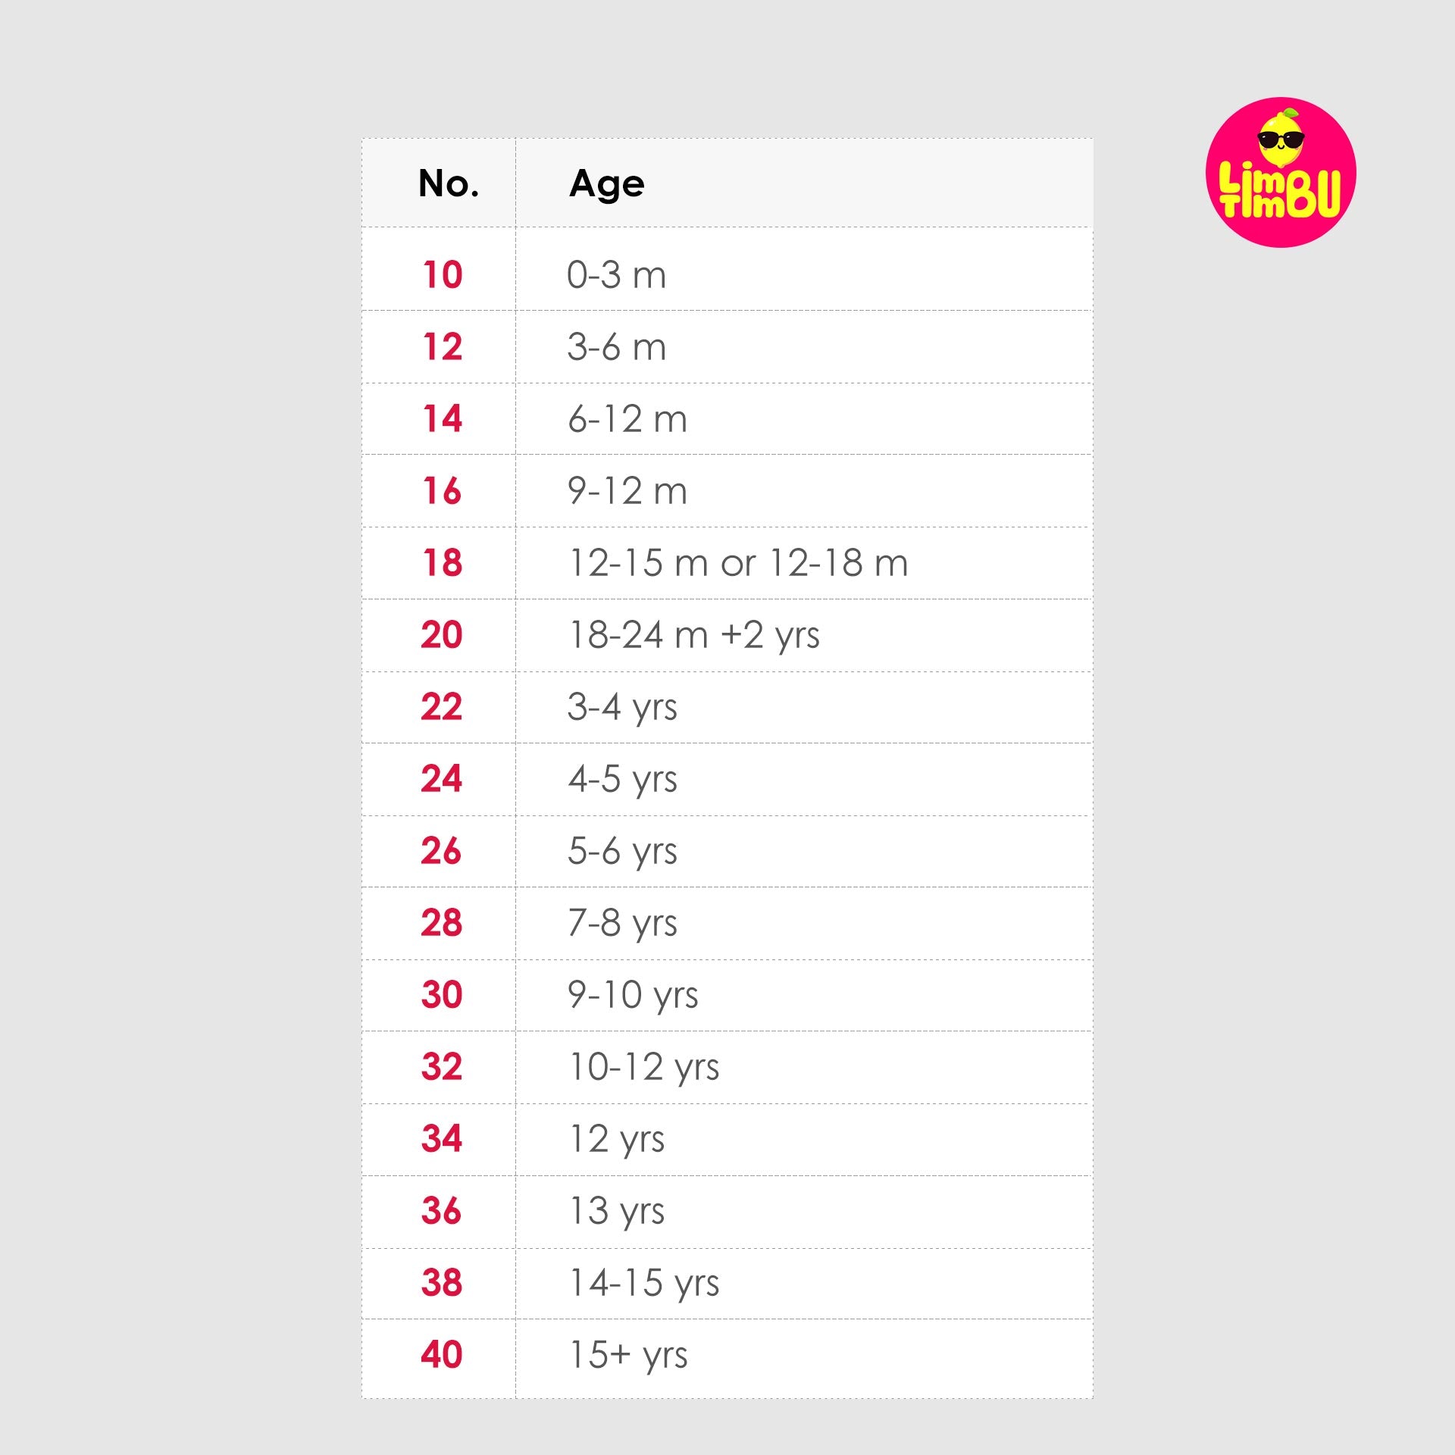Select size number 12 row

pos(727,347)
